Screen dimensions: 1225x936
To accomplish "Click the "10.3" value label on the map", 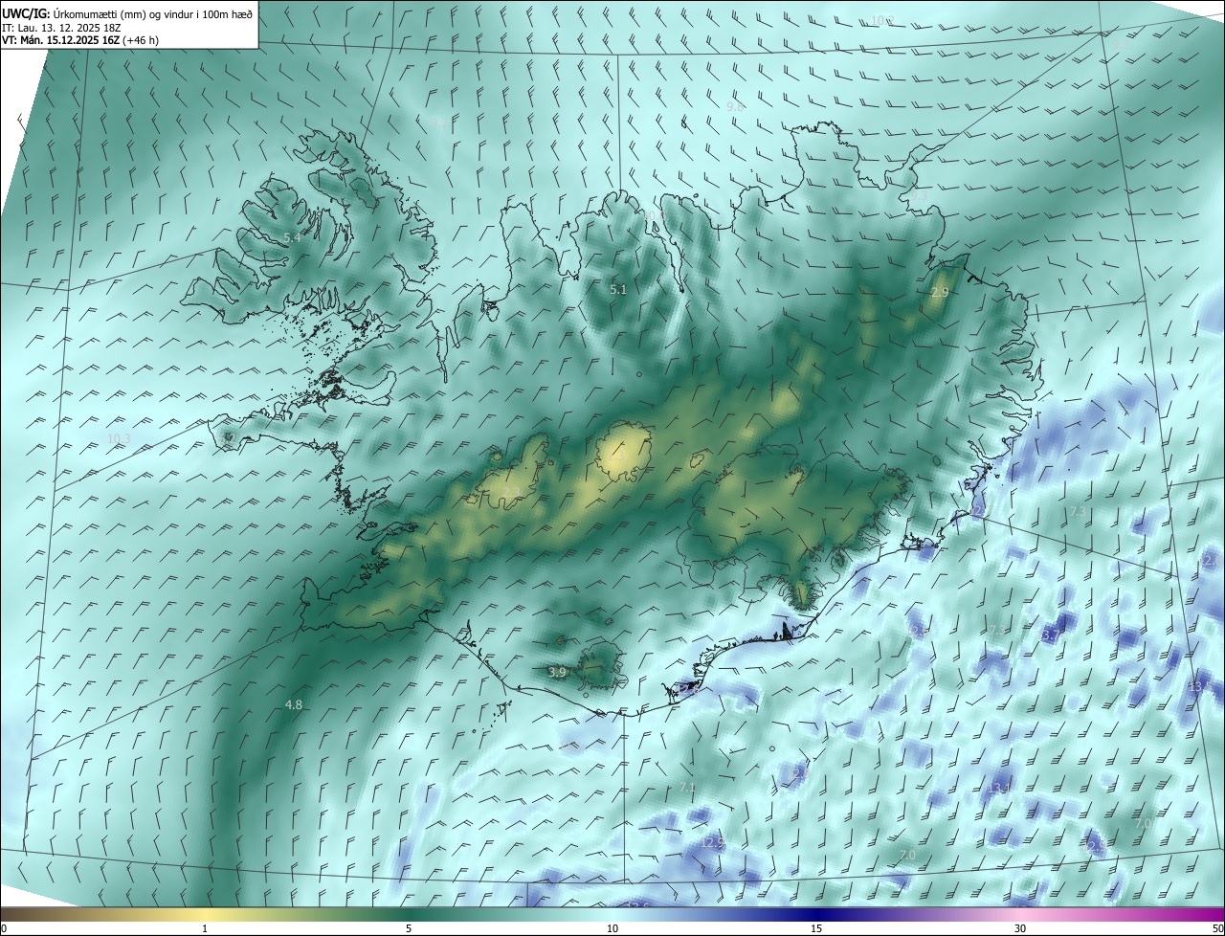I will [119, 438].
